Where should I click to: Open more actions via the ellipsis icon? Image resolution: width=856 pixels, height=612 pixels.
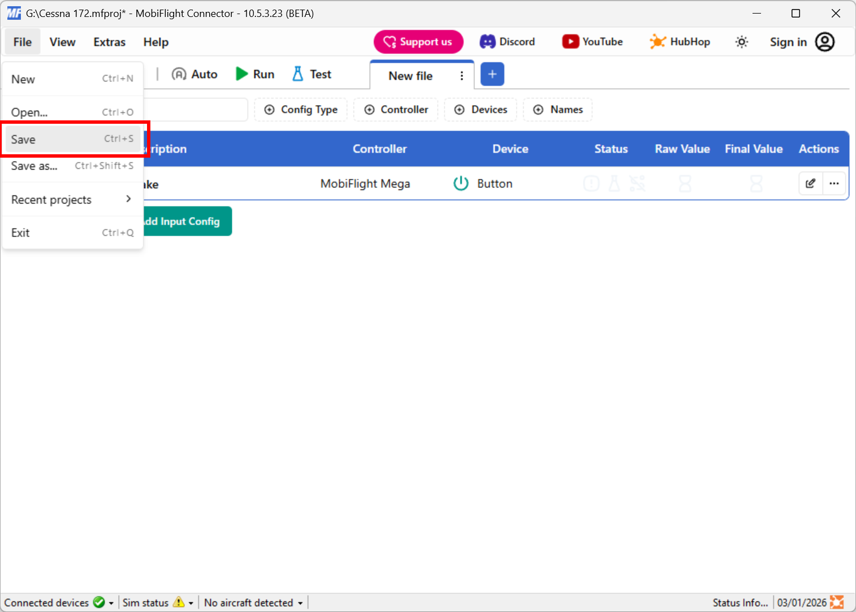[x=835, y=183]
